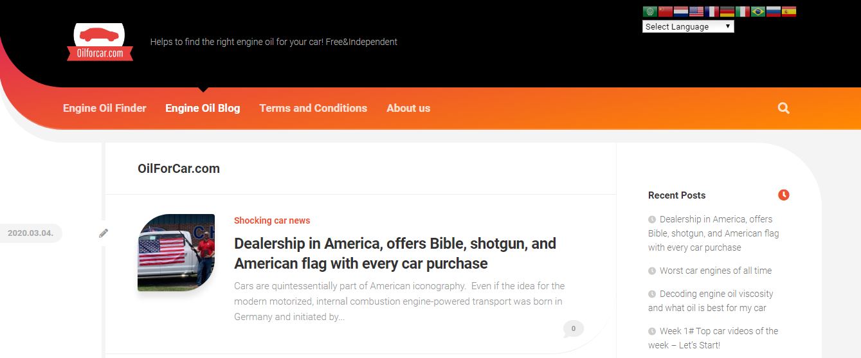Click the Brazilian flag icon
Screen dimensions: 861x358
coord(757,12)
